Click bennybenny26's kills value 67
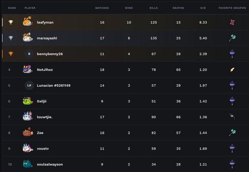The width and height of the screenshot is (249, 172). click(x=153, y=54)
